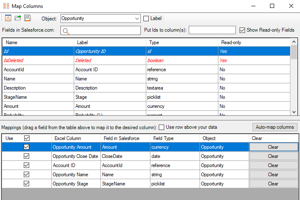Select the IsDeleted field row
This screenshot has width=300, height=200.
click(146, 60)
